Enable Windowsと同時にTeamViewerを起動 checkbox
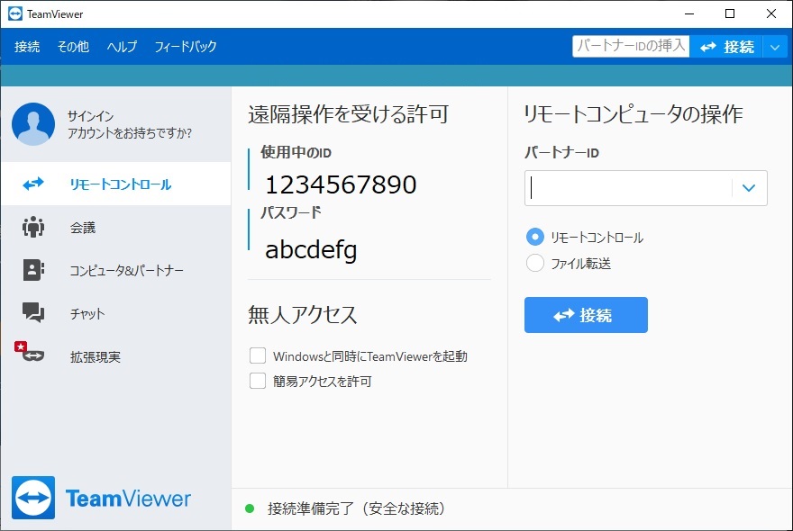The image size is (793, 531). [258, 355]
